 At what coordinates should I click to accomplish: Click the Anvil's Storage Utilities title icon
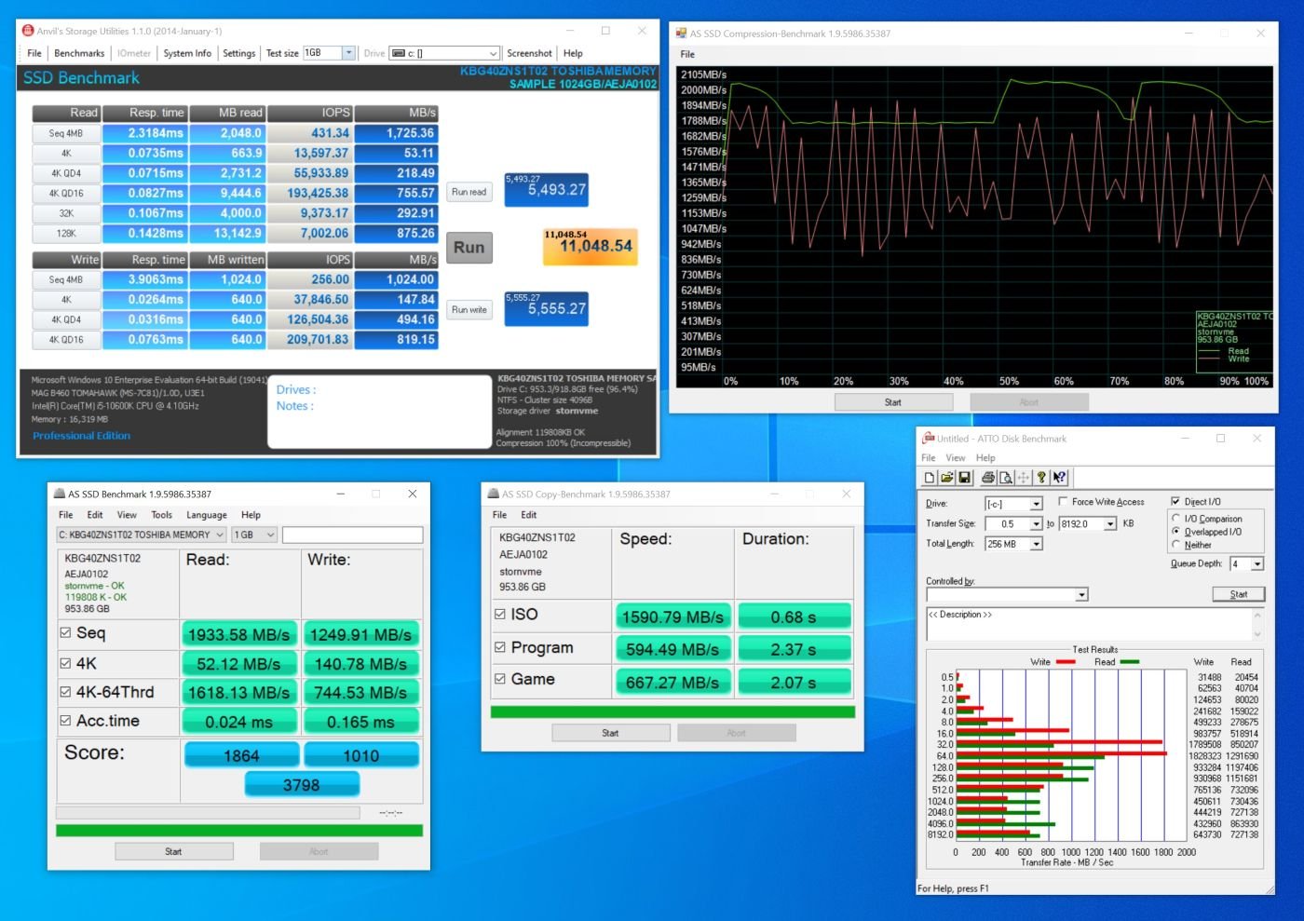click(x=27, y=31)
